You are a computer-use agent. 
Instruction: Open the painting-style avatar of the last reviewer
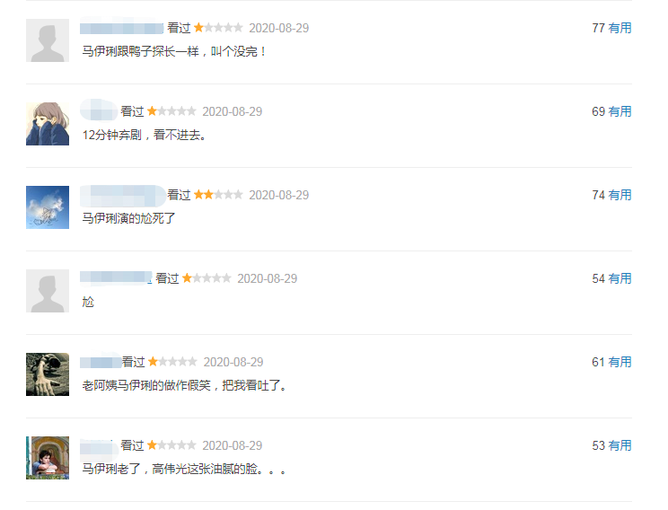click(x=48, y=458)
